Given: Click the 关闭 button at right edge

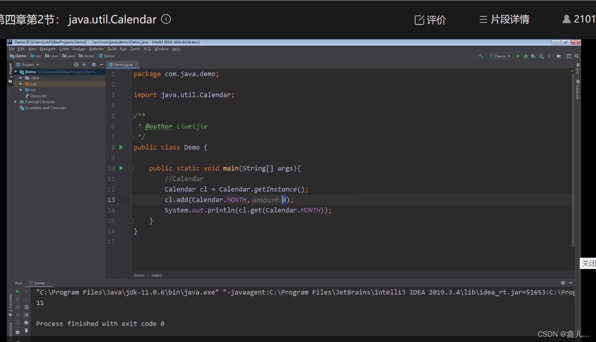Looking at the screenshot, I should (588, 263).
